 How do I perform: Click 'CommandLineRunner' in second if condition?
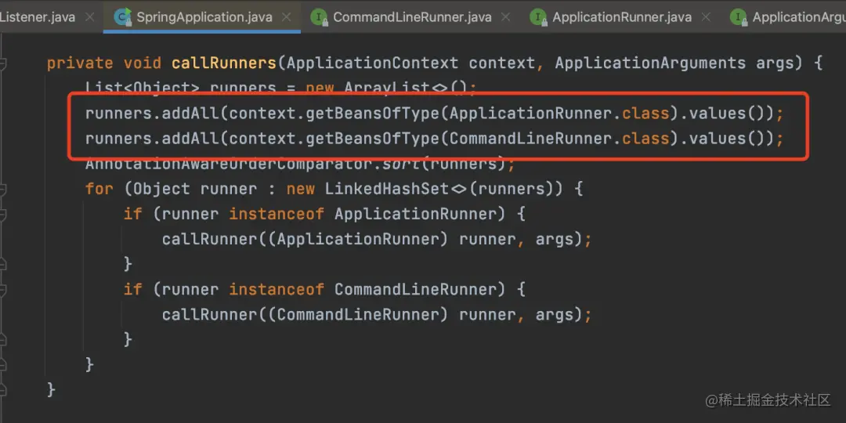[x=415, y=290]
